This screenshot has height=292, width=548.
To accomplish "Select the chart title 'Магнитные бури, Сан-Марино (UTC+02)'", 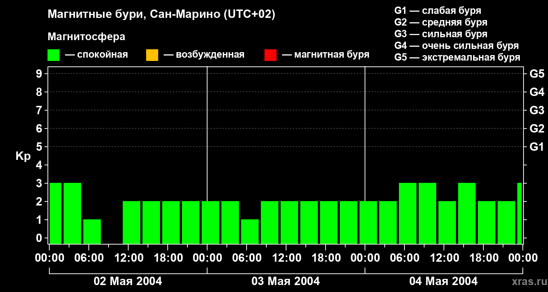I will pyautogui.click(x=161, y=15).
